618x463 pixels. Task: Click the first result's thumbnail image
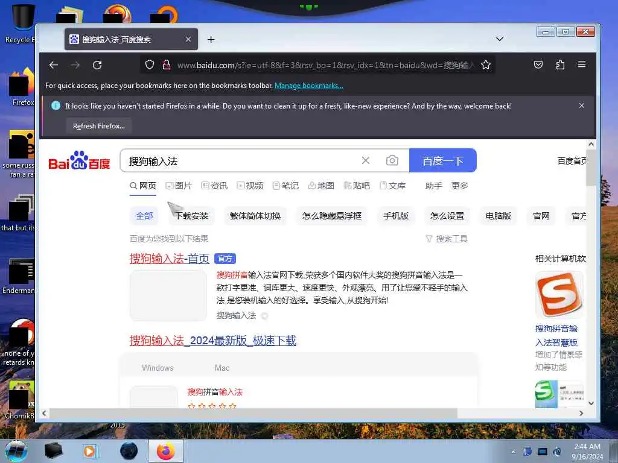point(168,295)
